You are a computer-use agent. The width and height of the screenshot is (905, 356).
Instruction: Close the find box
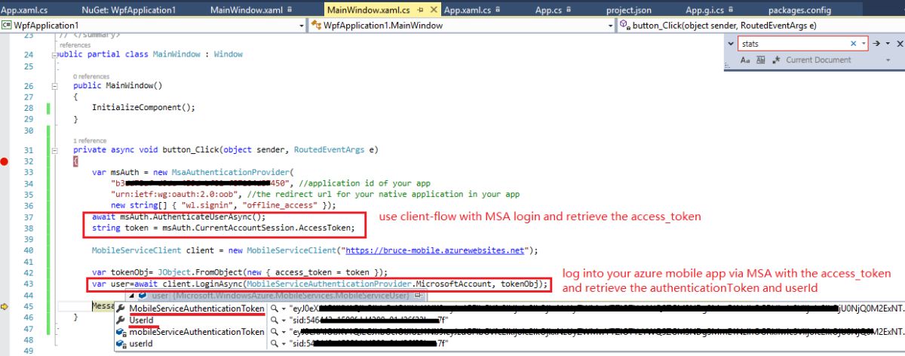point(898,44)
